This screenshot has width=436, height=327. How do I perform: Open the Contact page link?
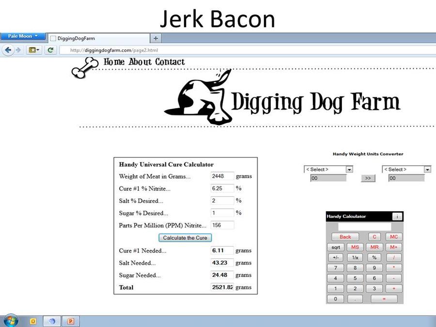pos(170,62)
